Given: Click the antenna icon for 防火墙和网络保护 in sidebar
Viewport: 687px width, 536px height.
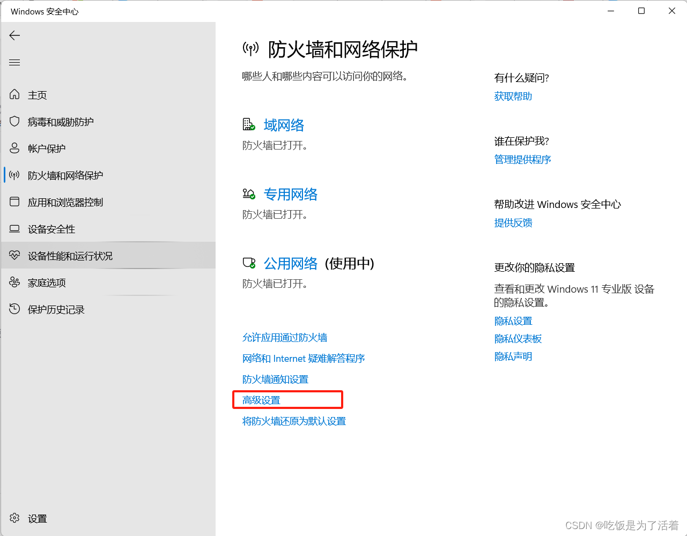Looking at the screenshot, I should pyautogui.click(x=14, y=175).
